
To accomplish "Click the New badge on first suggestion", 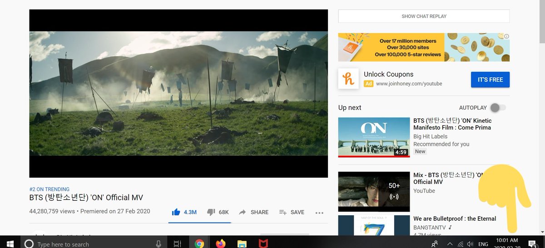I will (x=420, y=152).
